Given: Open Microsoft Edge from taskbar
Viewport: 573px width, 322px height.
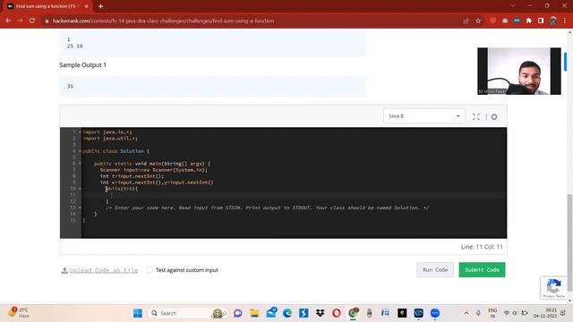Looking at the screenshot, I should tap(287, 313).
